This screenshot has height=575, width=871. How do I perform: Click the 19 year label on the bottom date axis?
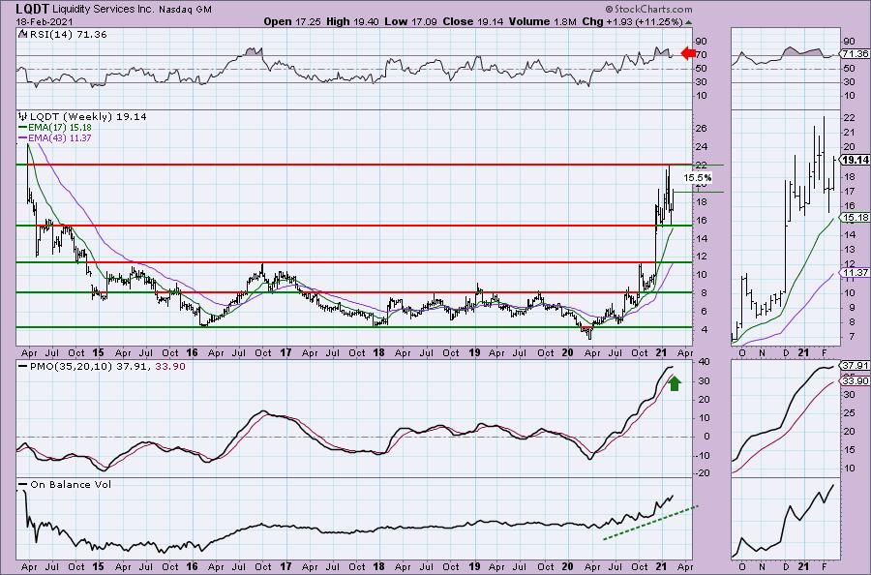click(474, 566)
